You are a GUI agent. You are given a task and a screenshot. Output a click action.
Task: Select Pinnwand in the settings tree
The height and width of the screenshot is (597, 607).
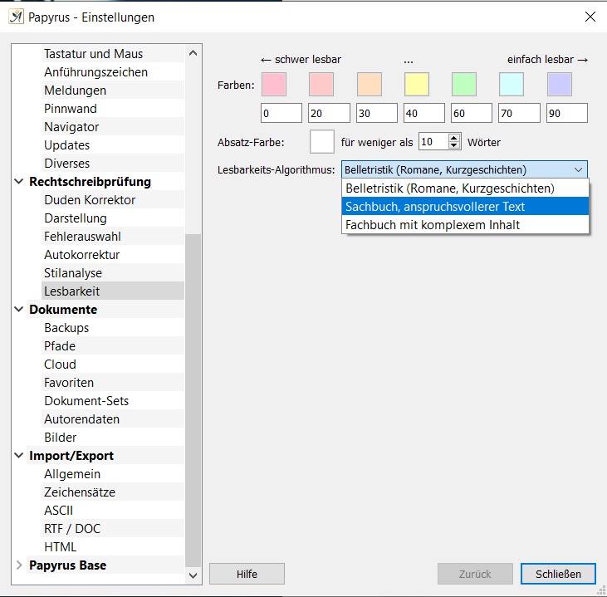[x=113, y=109]
